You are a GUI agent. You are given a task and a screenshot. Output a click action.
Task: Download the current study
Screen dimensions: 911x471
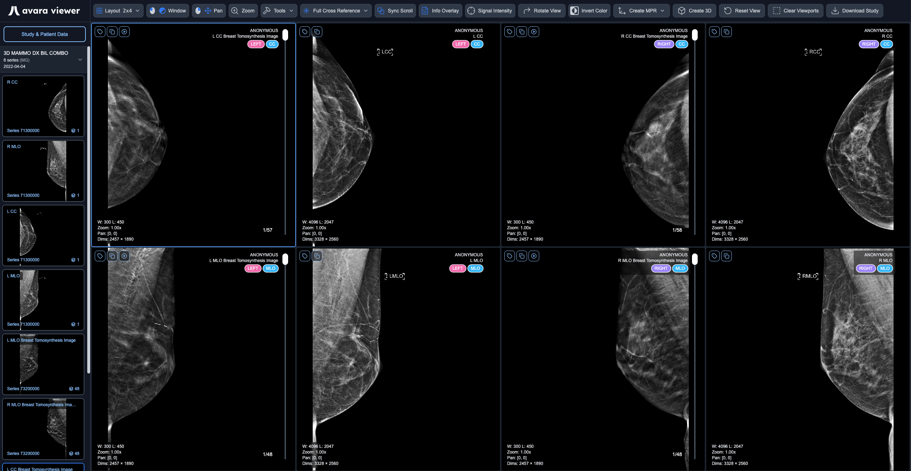point(854,10)
